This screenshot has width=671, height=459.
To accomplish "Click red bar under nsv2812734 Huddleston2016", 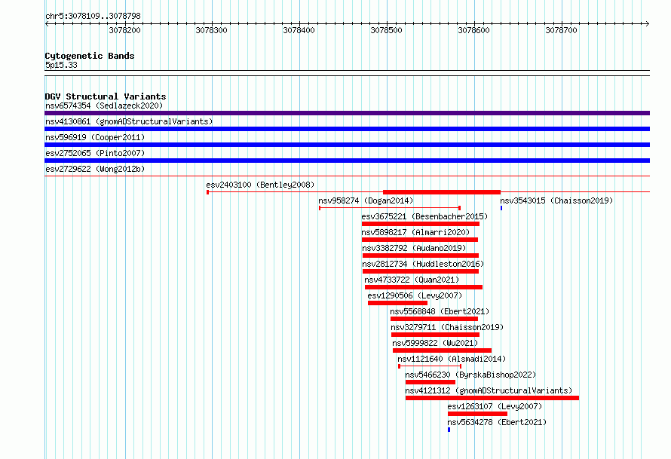I will pos(421,271).
